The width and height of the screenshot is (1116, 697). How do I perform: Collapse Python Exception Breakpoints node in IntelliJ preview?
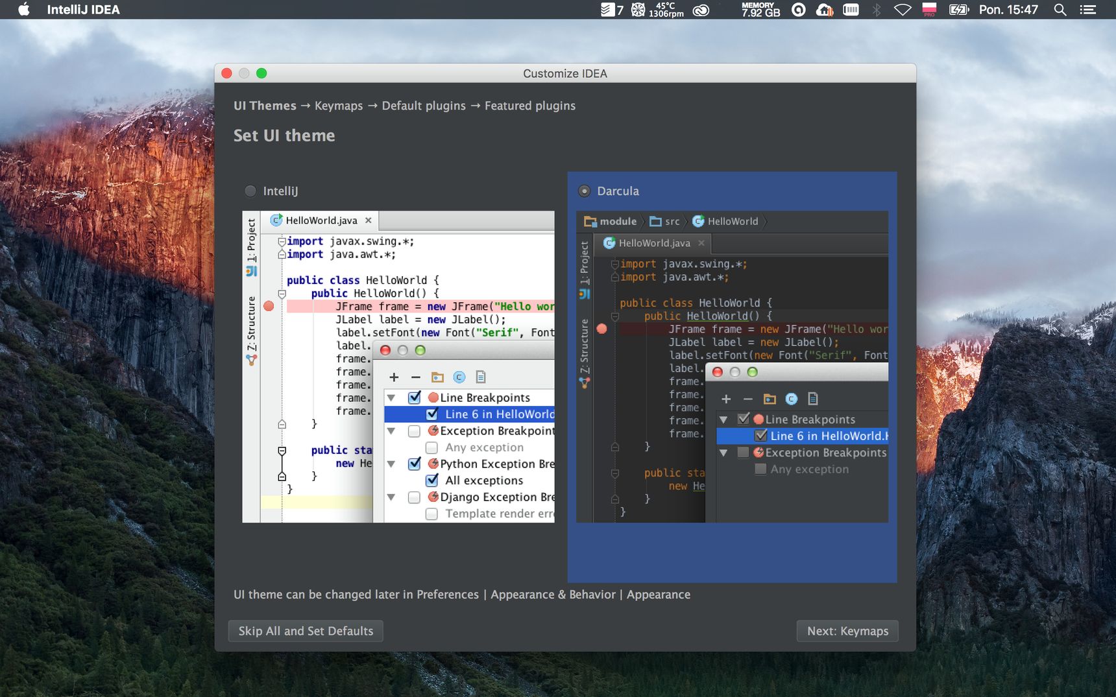[x=391, y=464]
